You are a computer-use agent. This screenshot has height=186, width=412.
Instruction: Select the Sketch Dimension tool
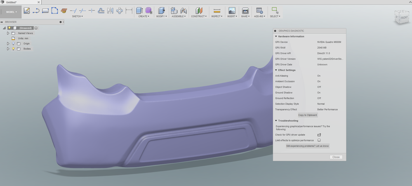click(x=129, y=10)
